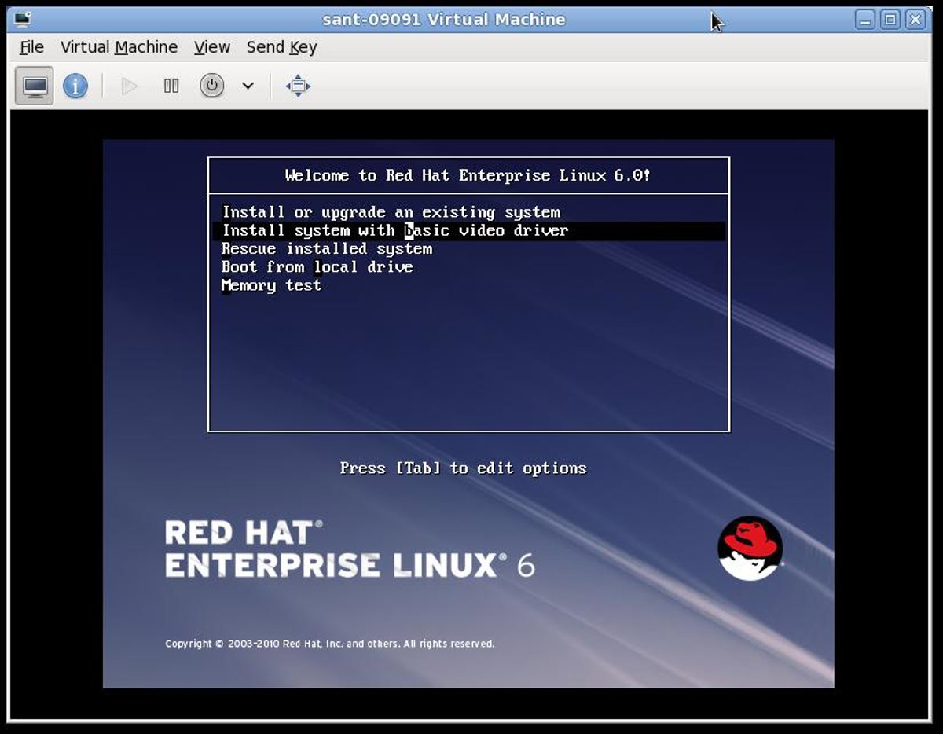Click the power shutdown icon

pyautogui.click(x=211, y=86)
